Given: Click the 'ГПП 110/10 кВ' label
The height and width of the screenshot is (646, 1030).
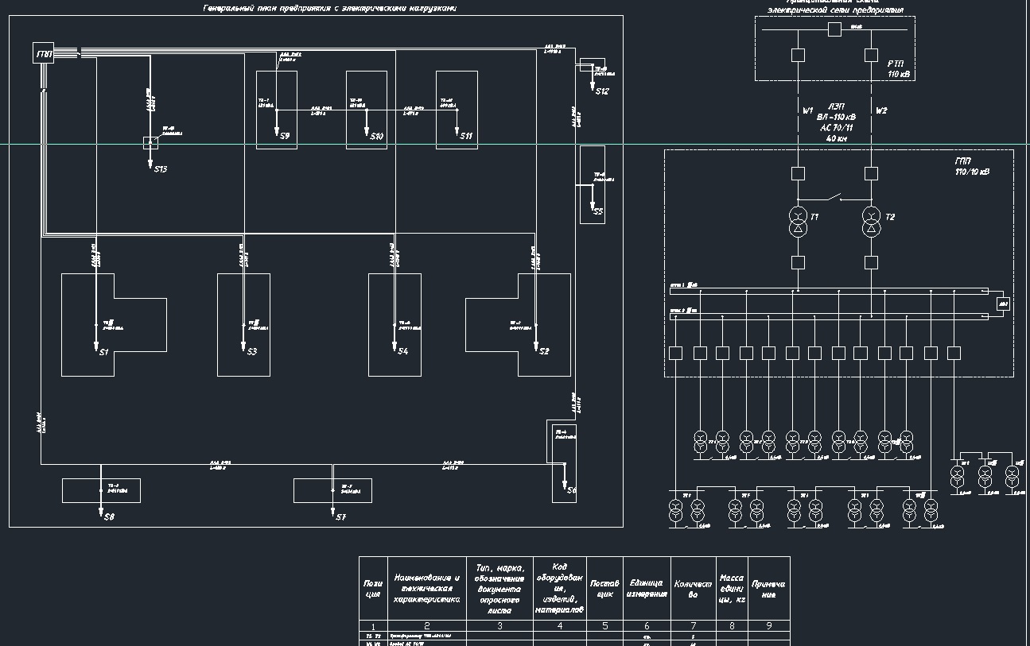Looking at the screenshot, I should click(x=972, y=166).
